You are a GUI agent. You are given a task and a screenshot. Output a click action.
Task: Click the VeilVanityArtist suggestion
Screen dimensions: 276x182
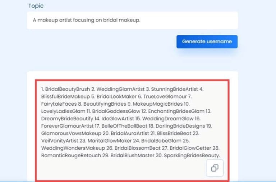[60, 141]
